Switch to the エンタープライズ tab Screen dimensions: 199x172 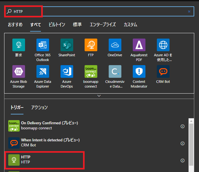pos(103,25)
